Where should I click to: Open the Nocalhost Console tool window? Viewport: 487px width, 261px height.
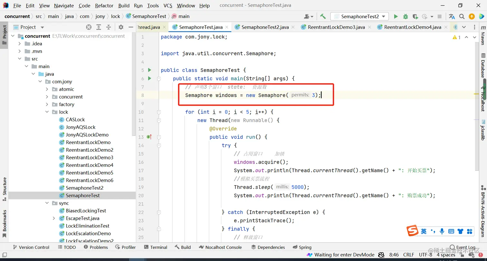click(220, 247)
